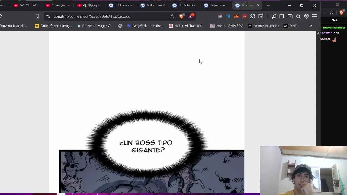Open the animeclips.online bookmark
Screen dimensions: 347x195
tap(264, 26)
